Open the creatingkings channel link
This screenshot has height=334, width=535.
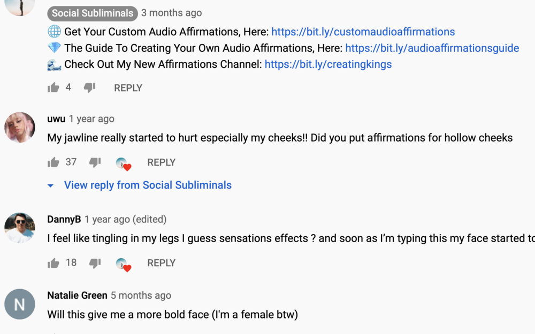[x=328, y=65]
